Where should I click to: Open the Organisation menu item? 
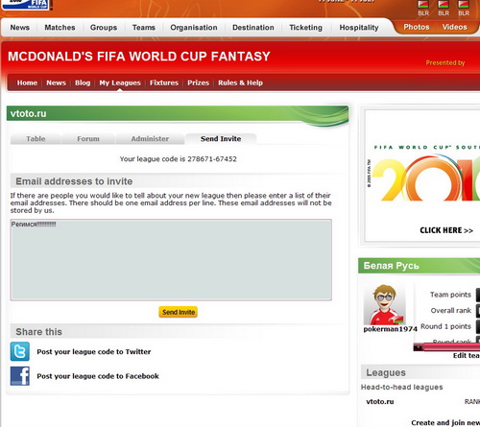[x=194, y=28]
